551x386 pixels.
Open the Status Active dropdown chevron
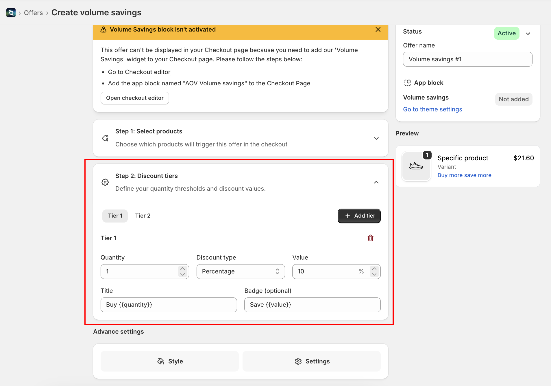(x=528, y=34)
